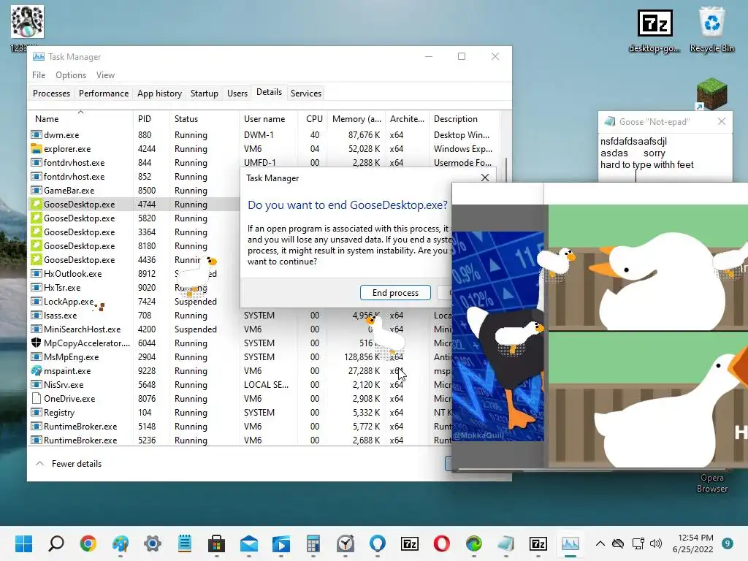The width and height of the screenshot is (748, 561).
Task: Open Mail app from taskbar
Action: click(249, 543)
